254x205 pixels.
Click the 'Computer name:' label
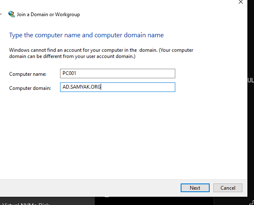pos(28,74)
